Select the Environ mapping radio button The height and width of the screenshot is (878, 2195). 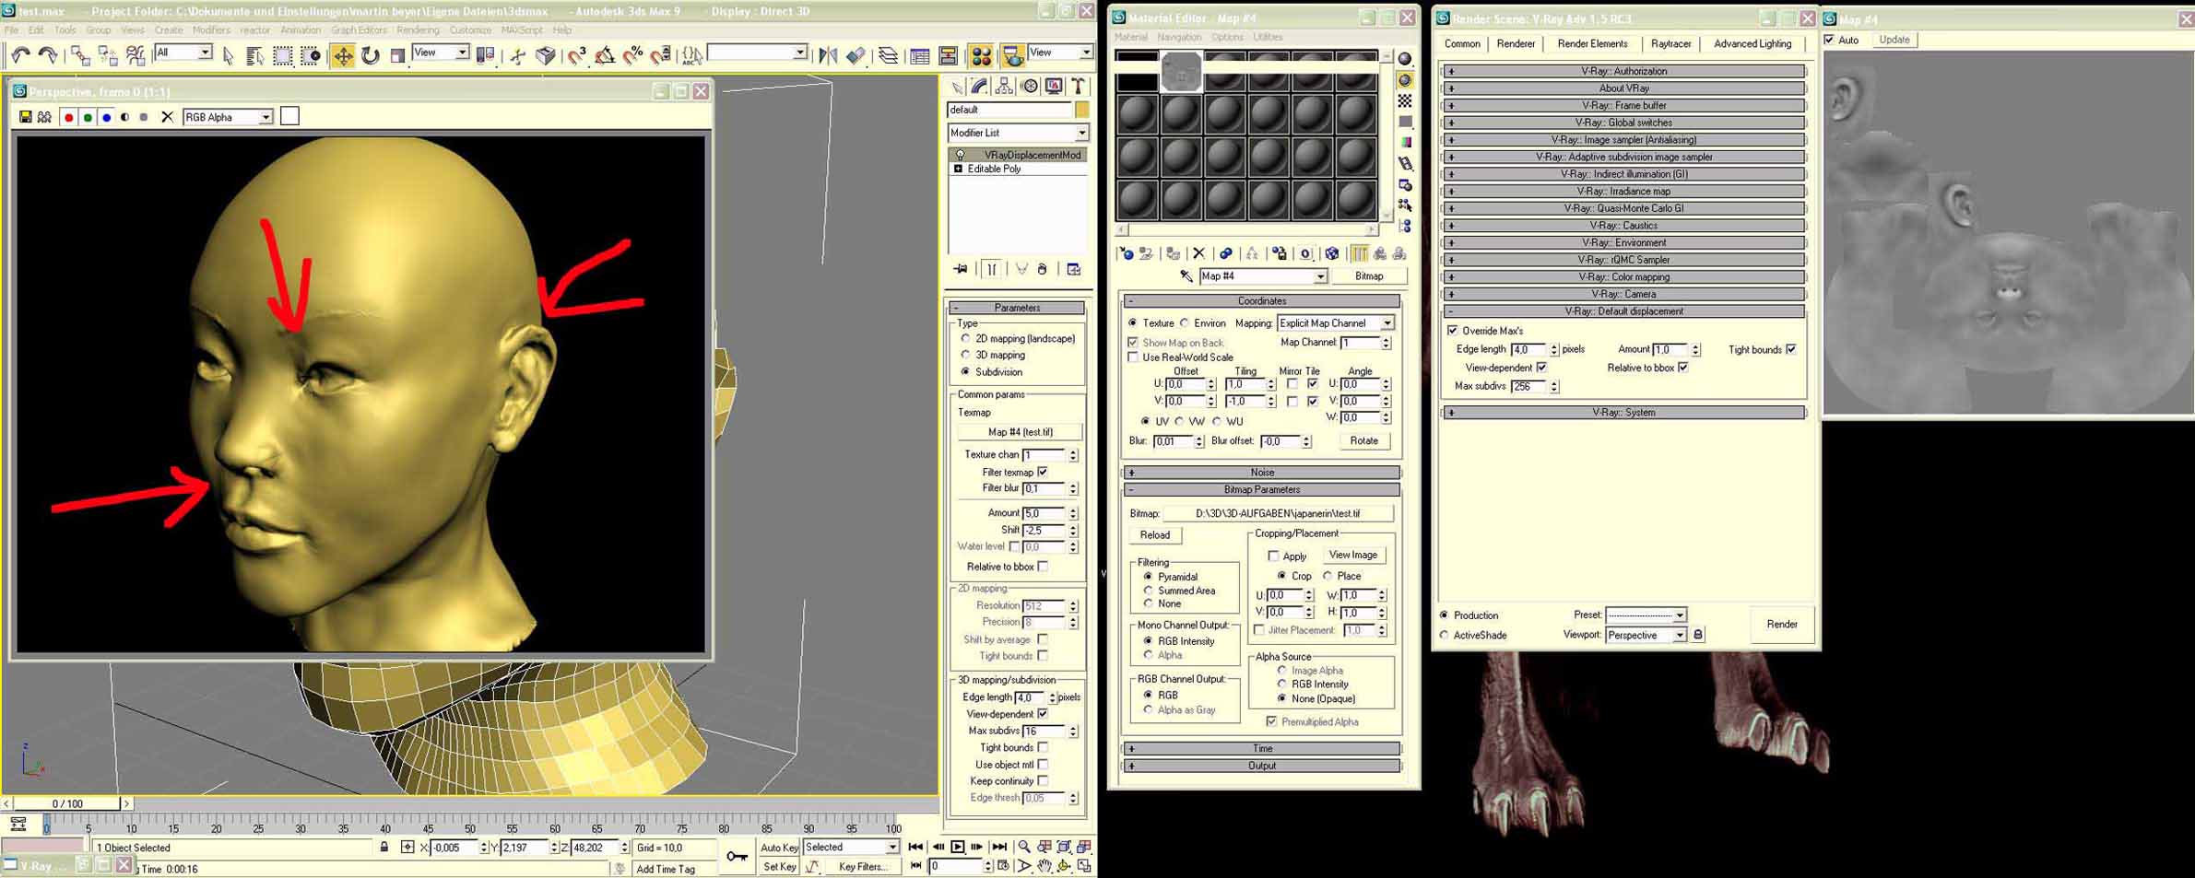(x=1185, y=323)
